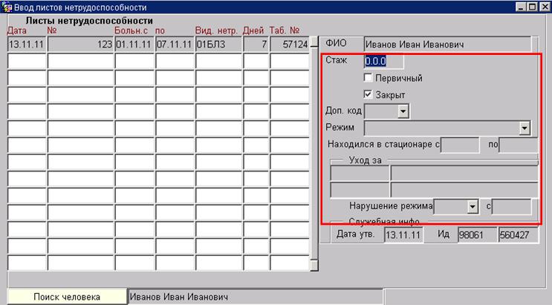This screenshot has height=305, width=552.
Task: Click the Стаж field showing 0.0.0
Action: pos(383,61)
